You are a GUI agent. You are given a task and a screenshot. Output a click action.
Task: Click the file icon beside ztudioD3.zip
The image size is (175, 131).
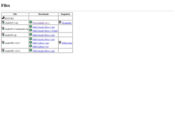tap(3, 34)
